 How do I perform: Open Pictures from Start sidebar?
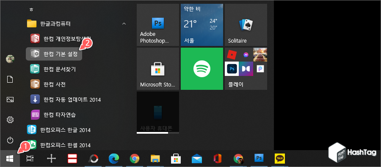pyautogui.click(x=10, y=100)
